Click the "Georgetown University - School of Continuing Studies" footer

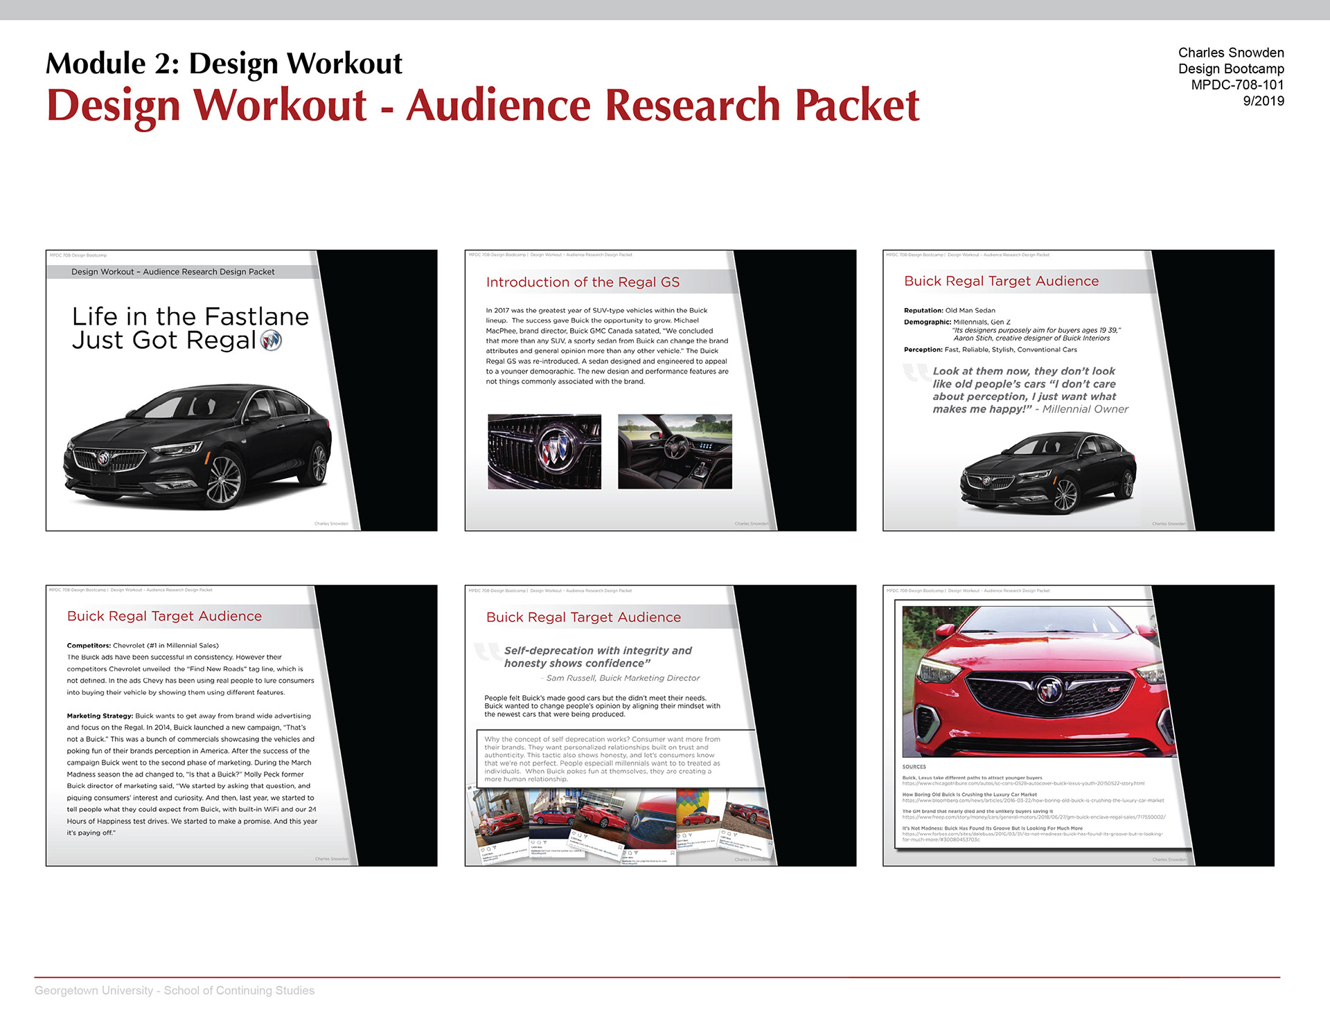tap(175, 990)
